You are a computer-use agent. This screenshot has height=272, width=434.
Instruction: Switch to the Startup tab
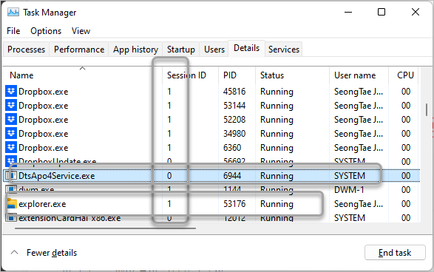tap(180, 50)
